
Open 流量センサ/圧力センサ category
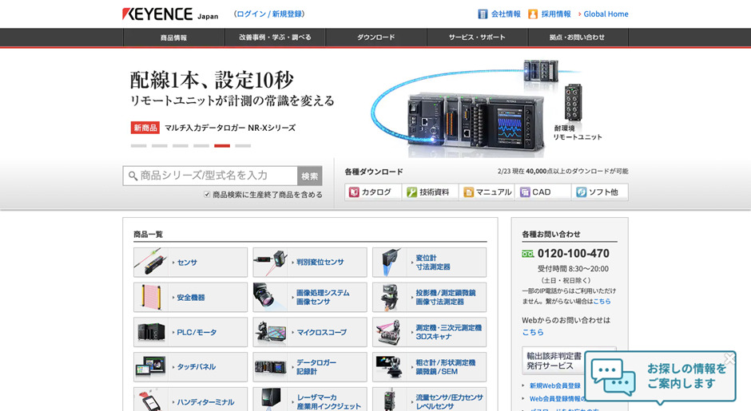429,400
